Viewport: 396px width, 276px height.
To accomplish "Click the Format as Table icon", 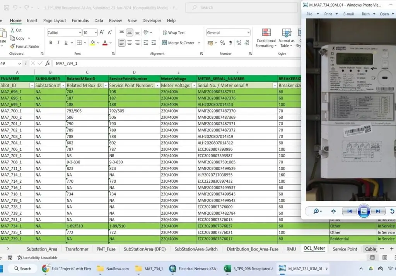I will 287,33.
